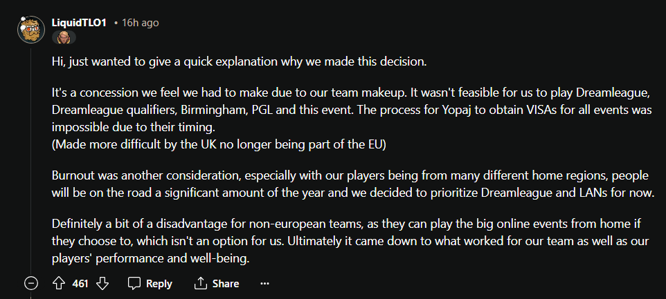Click the speech bubble Reply icon
This screenshot has width=666, height=299.
click(135, 284)
